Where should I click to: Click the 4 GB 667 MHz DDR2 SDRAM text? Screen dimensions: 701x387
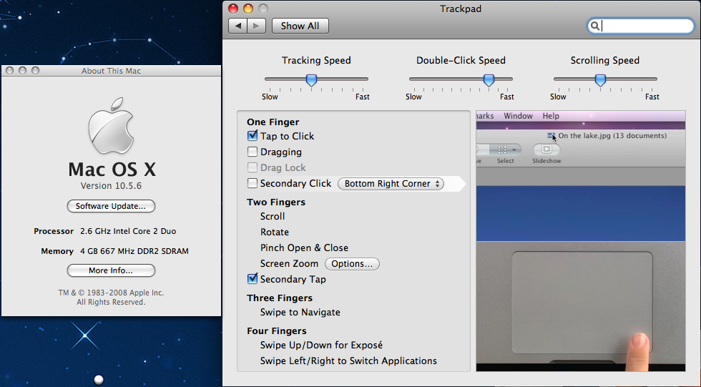(134, 251)
